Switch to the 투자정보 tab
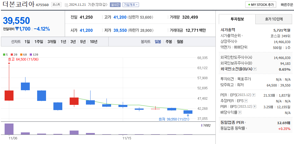 [237, 19]
